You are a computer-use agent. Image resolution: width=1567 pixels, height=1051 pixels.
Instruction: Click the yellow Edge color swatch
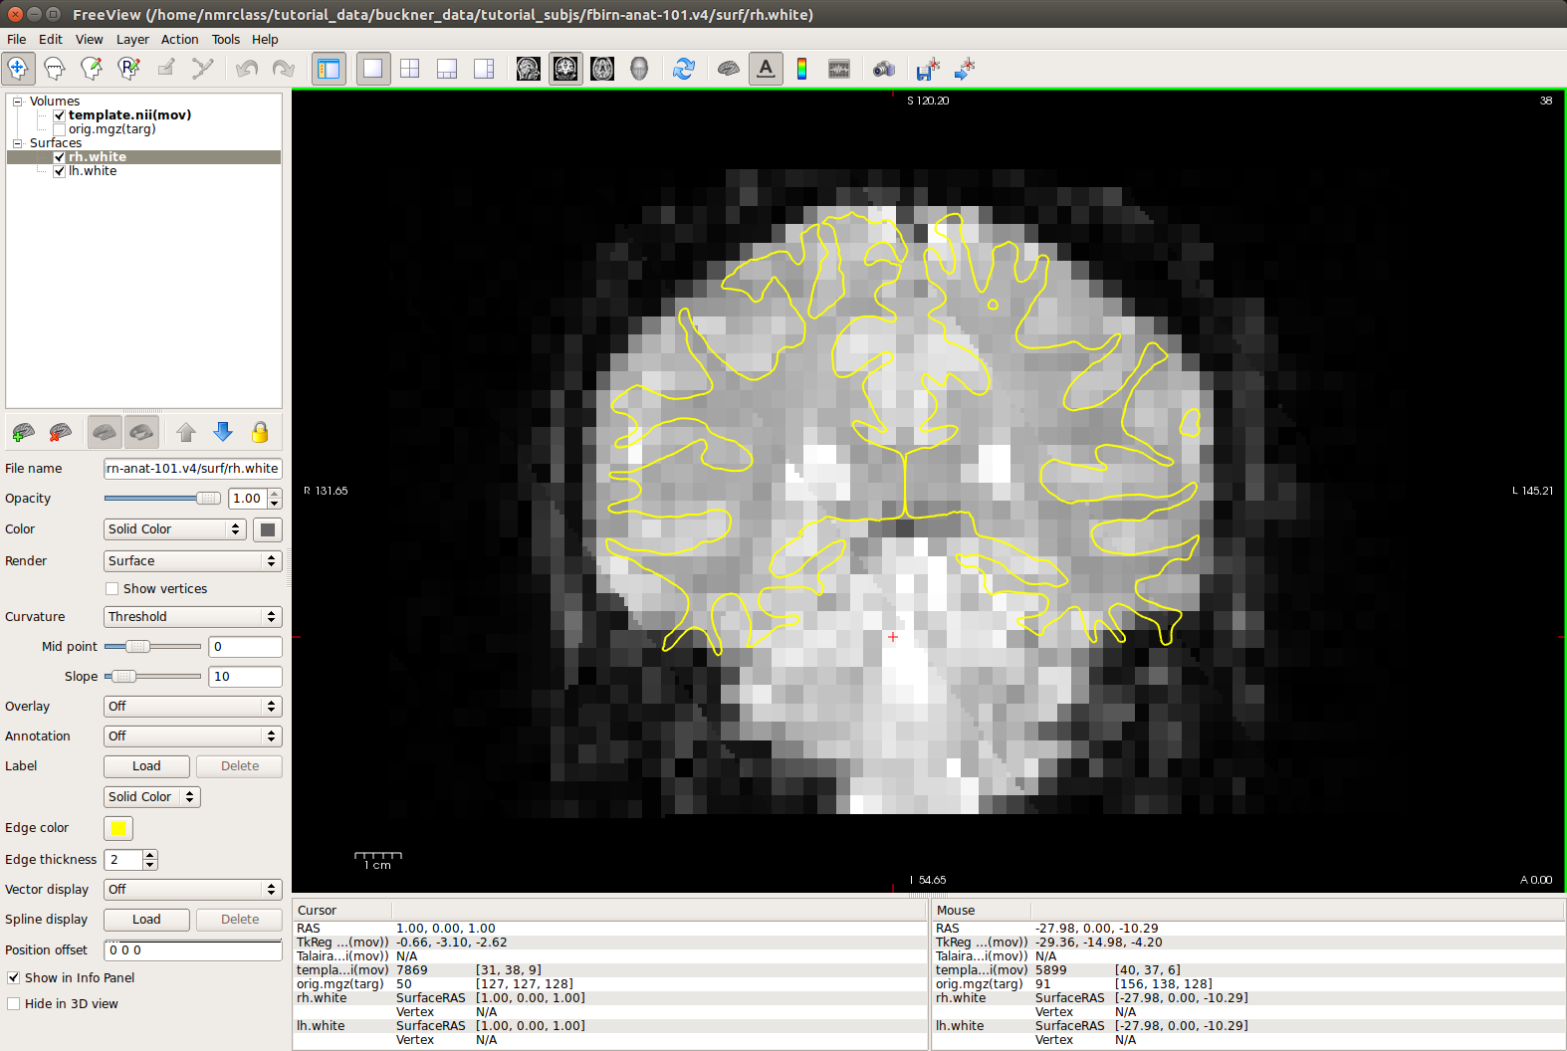tap(118, 828)
